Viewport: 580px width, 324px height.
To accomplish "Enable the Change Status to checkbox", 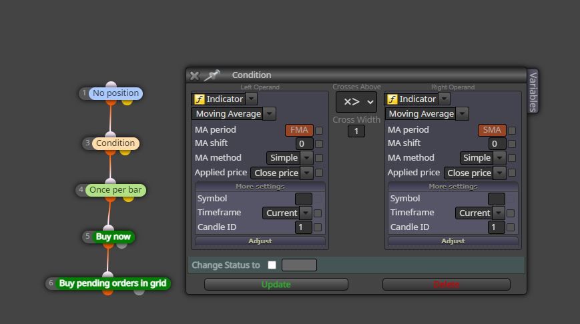I will tap(272, 265).
